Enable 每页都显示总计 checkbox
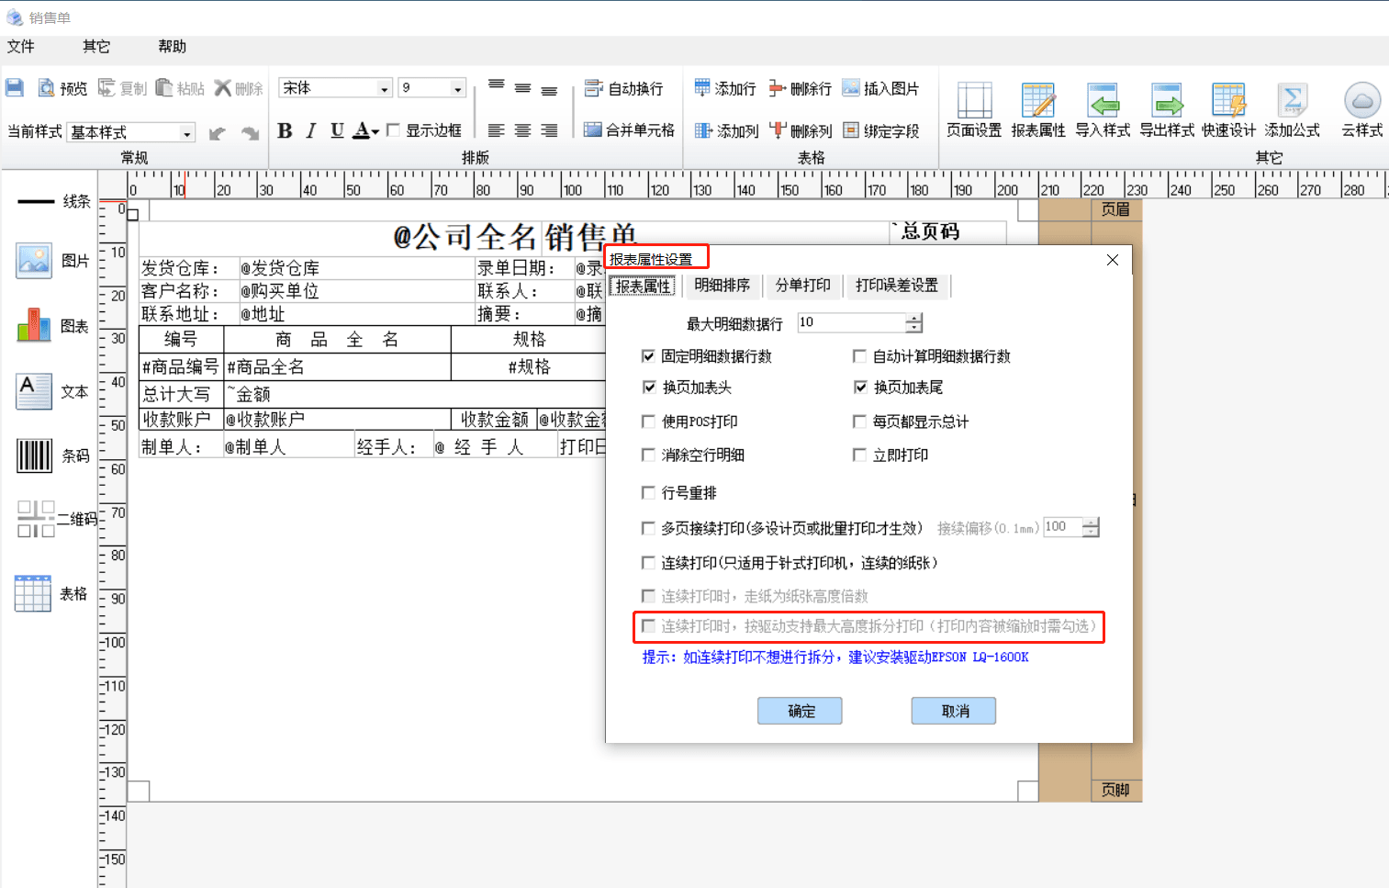Screen dimensions: 1389x888 click(x=859, y=422)
